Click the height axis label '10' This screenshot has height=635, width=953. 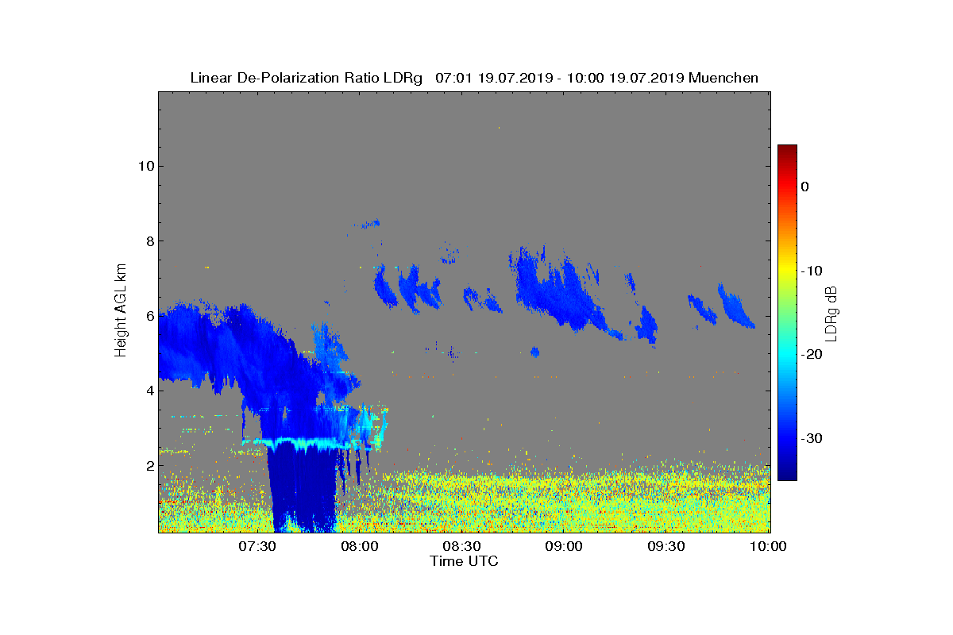(x=145, y=166)
